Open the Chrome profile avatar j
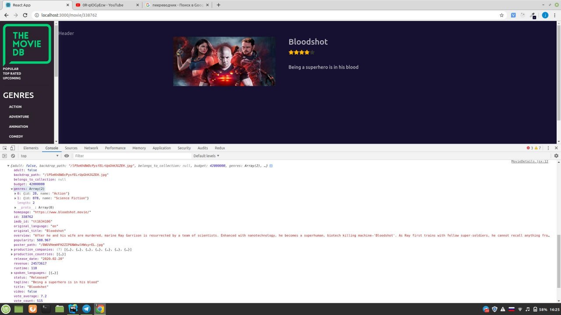The width and height of the screenshot is (561, 315). pos(545,15)
